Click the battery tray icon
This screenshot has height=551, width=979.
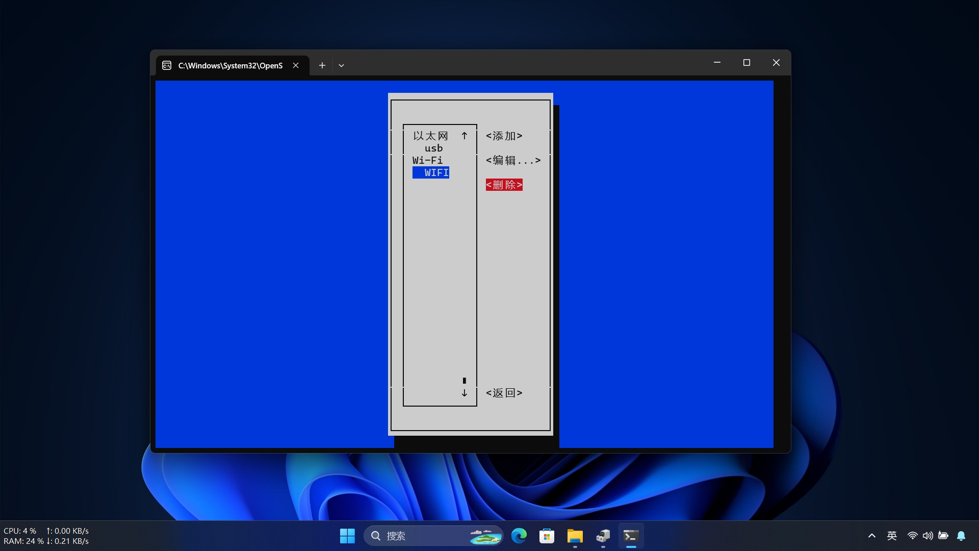943,536
